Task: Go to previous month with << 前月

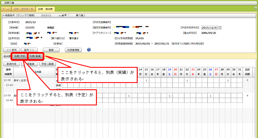Action: click(11, 50)
